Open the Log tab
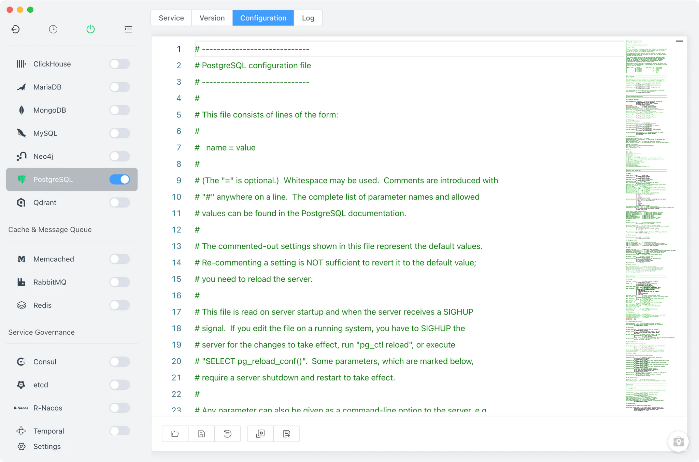Screen dimensions: 699x462 (308, 18)
